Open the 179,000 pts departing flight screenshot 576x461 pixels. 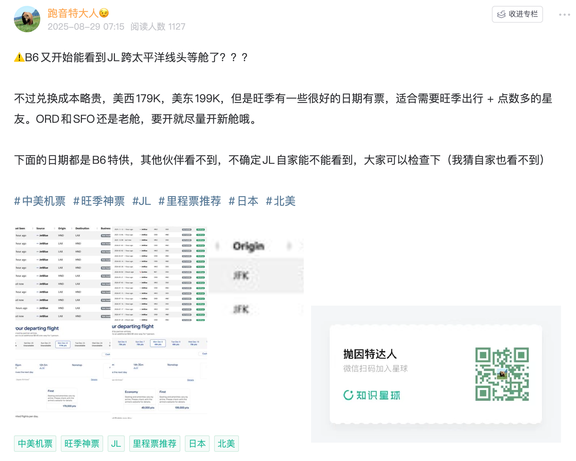pos(63,370)
